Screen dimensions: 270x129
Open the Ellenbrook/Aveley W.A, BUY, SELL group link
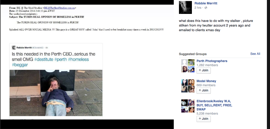(x=214, y=105)
